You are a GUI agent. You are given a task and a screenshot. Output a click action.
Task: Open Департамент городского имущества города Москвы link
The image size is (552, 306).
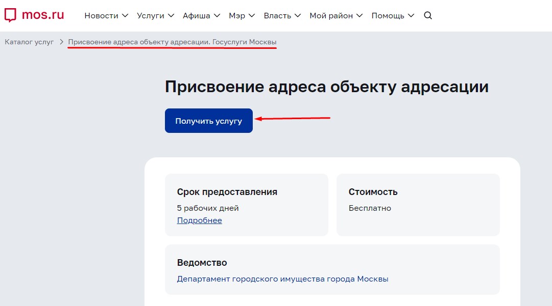282,279
